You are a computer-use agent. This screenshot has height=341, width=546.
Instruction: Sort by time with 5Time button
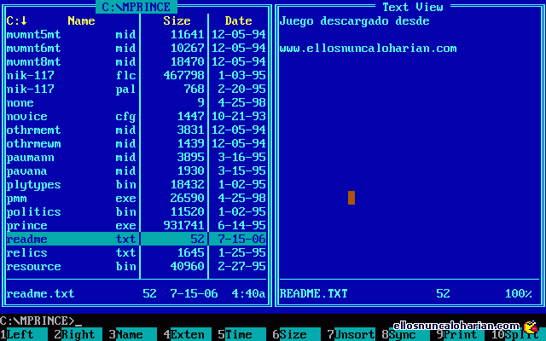[242, 334]
